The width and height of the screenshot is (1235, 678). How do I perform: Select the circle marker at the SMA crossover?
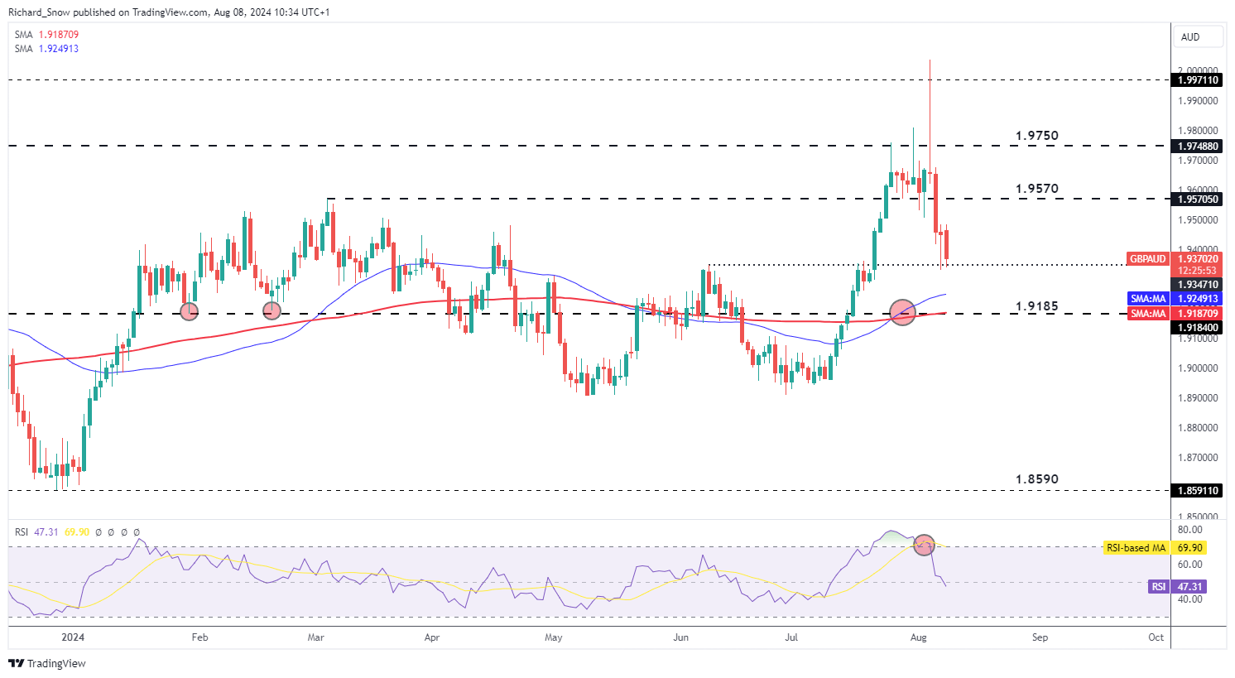pyautogui.click(x=902, y=312)
